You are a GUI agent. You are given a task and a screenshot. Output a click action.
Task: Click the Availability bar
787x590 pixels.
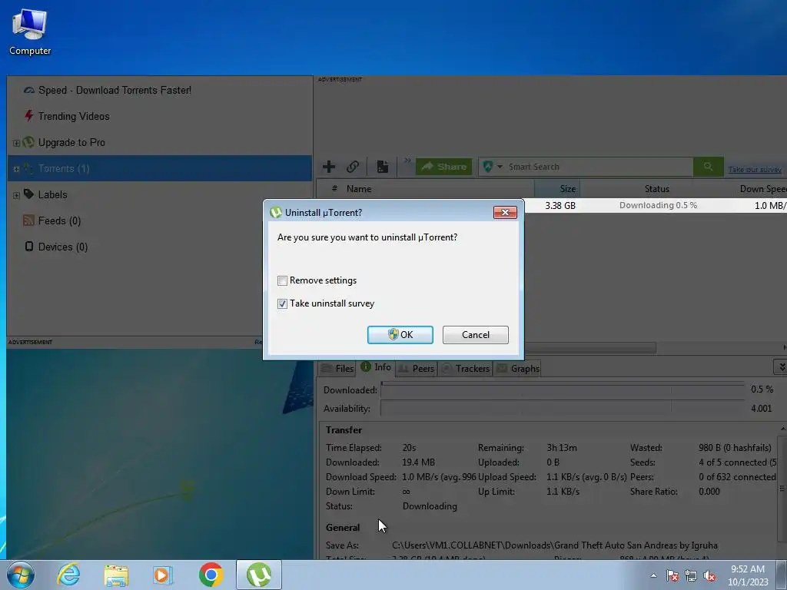tap(563, 409)
